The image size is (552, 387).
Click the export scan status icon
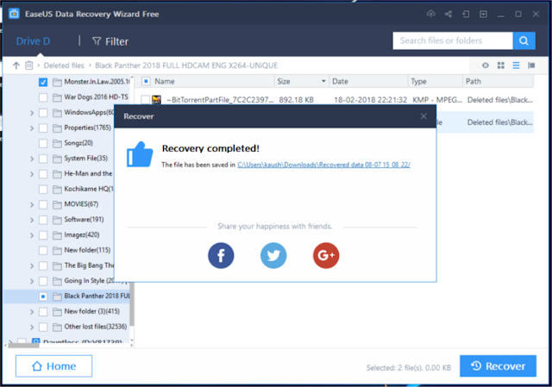[483, 14]
